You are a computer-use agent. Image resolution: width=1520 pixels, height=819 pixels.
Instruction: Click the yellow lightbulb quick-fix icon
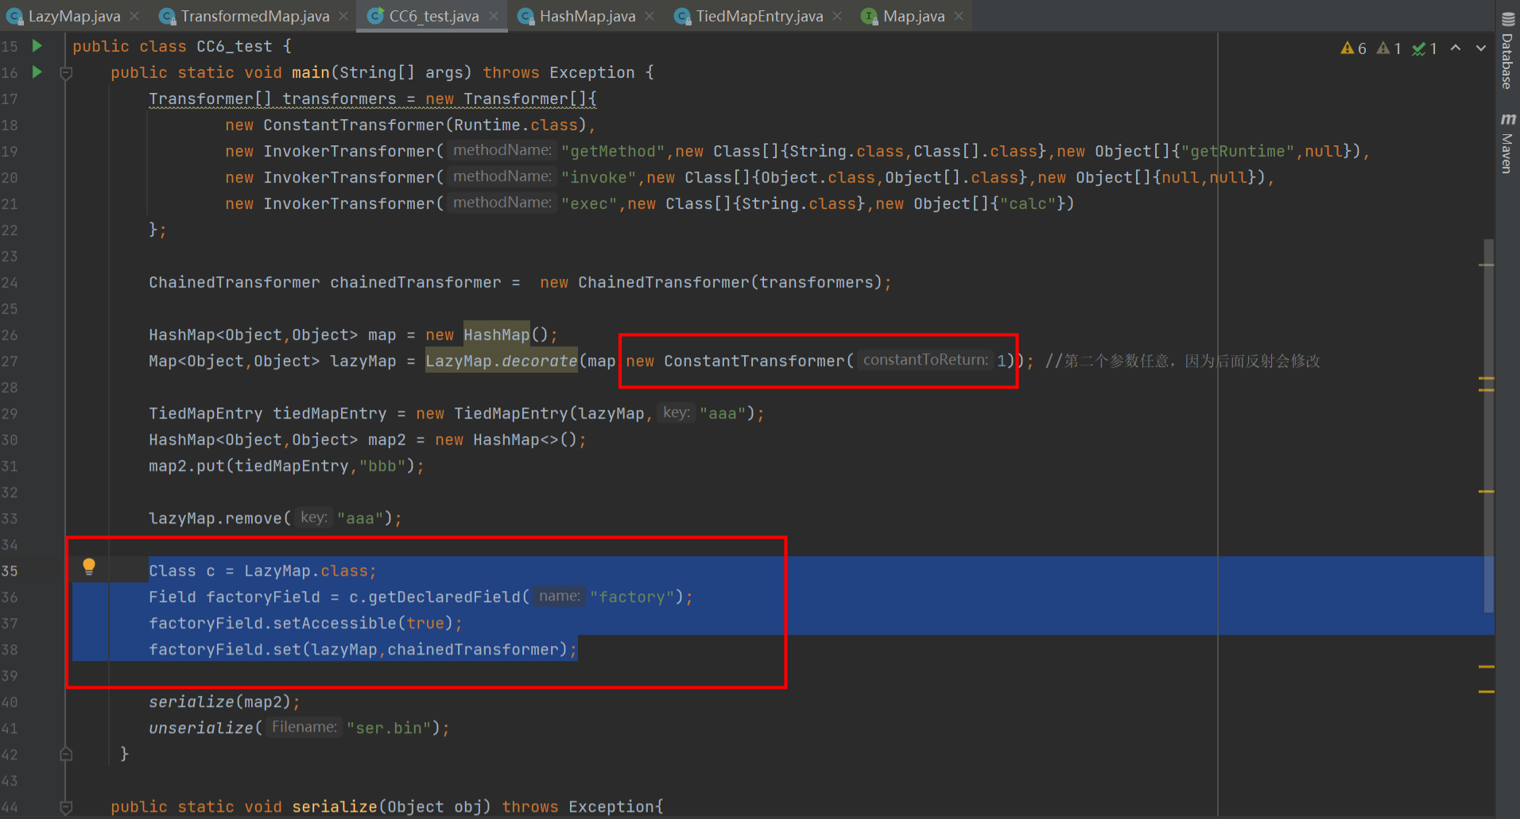pyautogui.click(x=89, y=566)
